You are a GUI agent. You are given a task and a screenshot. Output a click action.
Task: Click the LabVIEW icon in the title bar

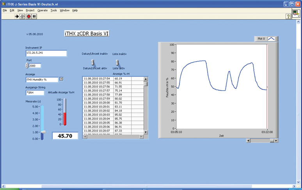pyautogui.click(x=4, y=4)
